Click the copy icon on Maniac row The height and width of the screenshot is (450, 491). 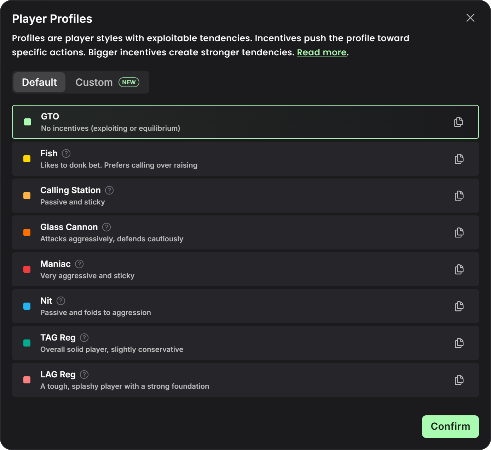tap(459, 269)
